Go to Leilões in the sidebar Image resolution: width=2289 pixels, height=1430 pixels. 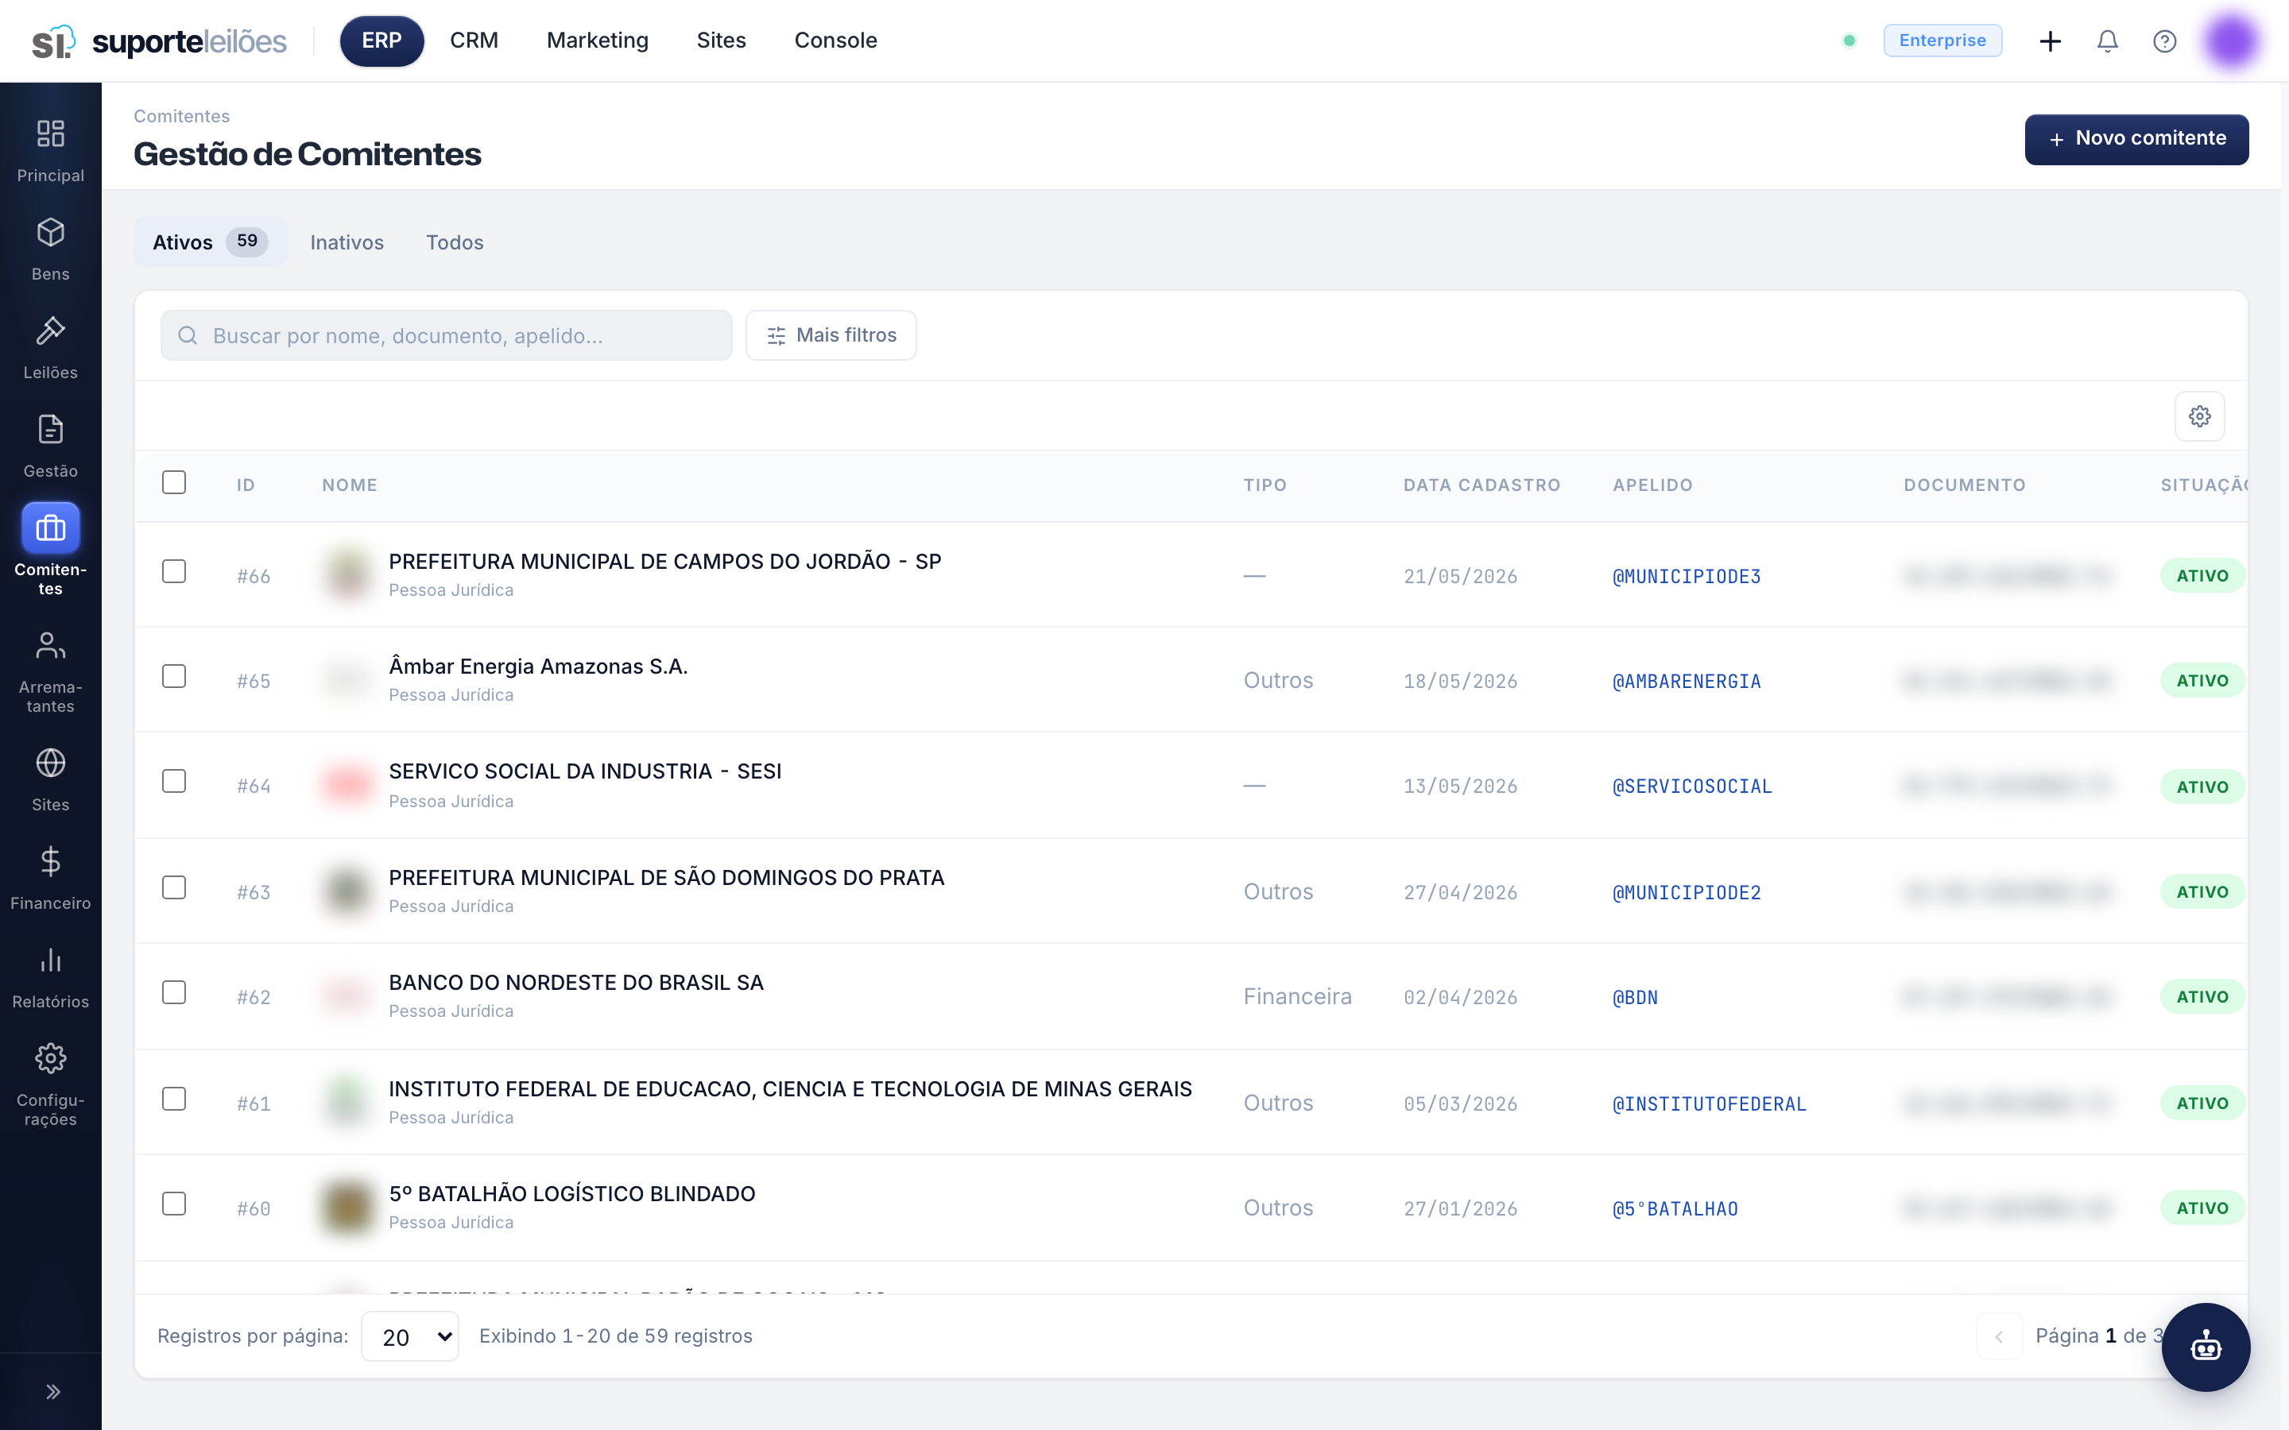(x=50, y=347)
